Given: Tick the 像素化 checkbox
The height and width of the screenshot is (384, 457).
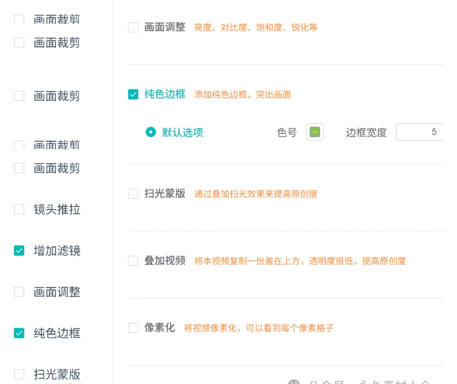Looking at the screenshot, I should 133,328.
